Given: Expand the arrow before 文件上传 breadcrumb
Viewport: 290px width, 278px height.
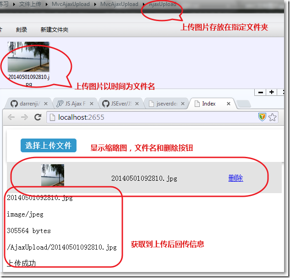Looking at the screenshot, I should [14, 4].
